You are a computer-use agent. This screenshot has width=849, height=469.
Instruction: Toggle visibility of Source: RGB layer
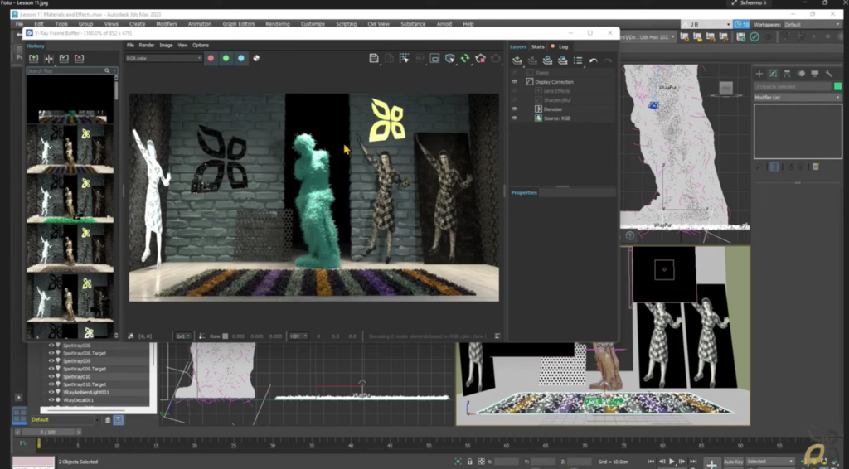(x=514, y=118)
